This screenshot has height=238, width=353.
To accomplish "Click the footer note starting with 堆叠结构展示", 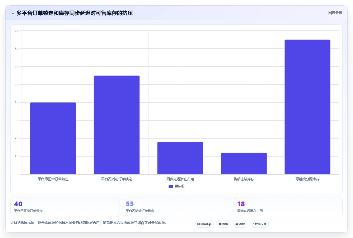I will pyautogui.click(x=89, y=223).
